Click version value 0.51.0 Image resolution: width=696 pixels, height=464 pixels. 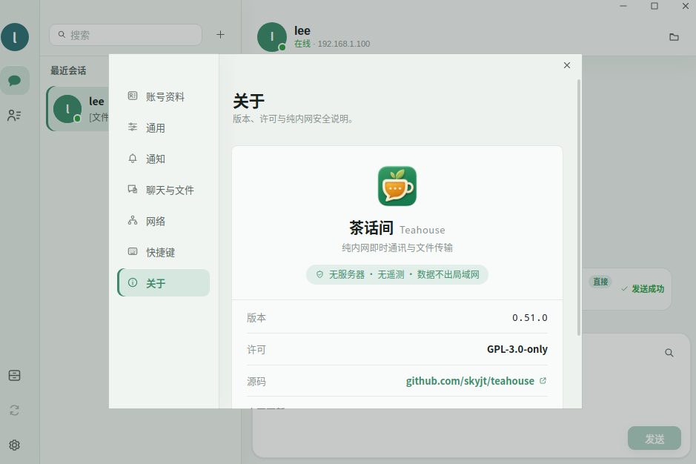[x=529, y=318]
